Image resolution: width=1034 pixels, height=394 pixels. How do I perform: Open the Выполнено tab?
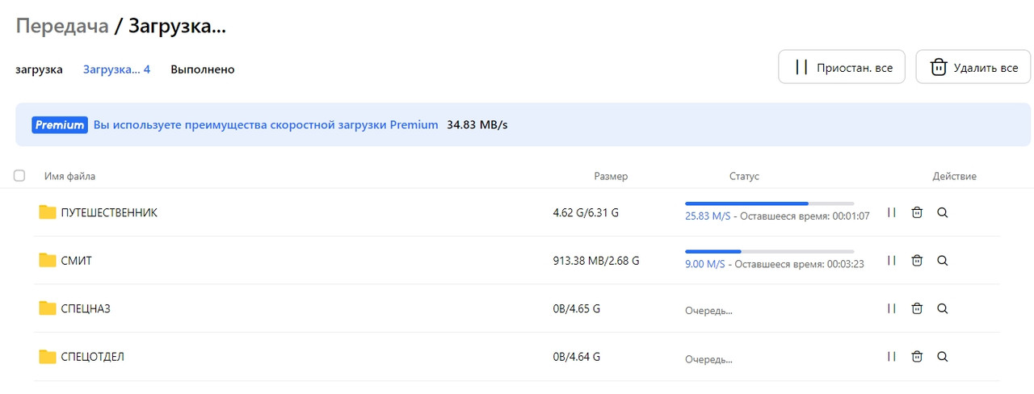coord(202,69)
